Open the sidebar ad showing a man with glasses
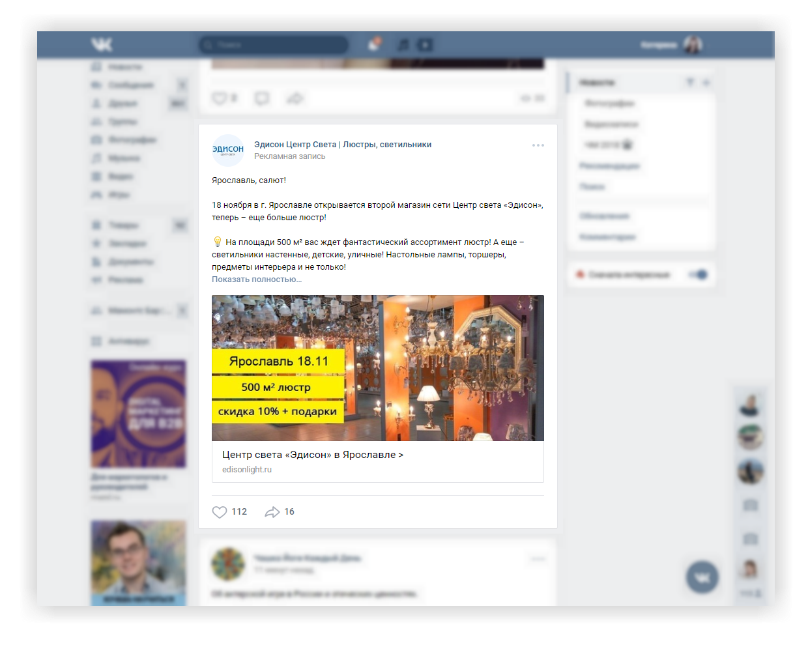The width and height of the screenshot is (808, 645). point(138,563)
